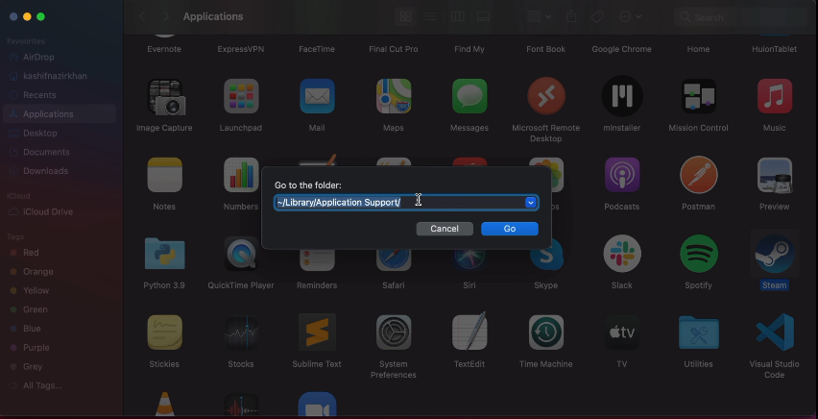
Task: Select the Launchpad app icon
Action: tap(241, 97)
